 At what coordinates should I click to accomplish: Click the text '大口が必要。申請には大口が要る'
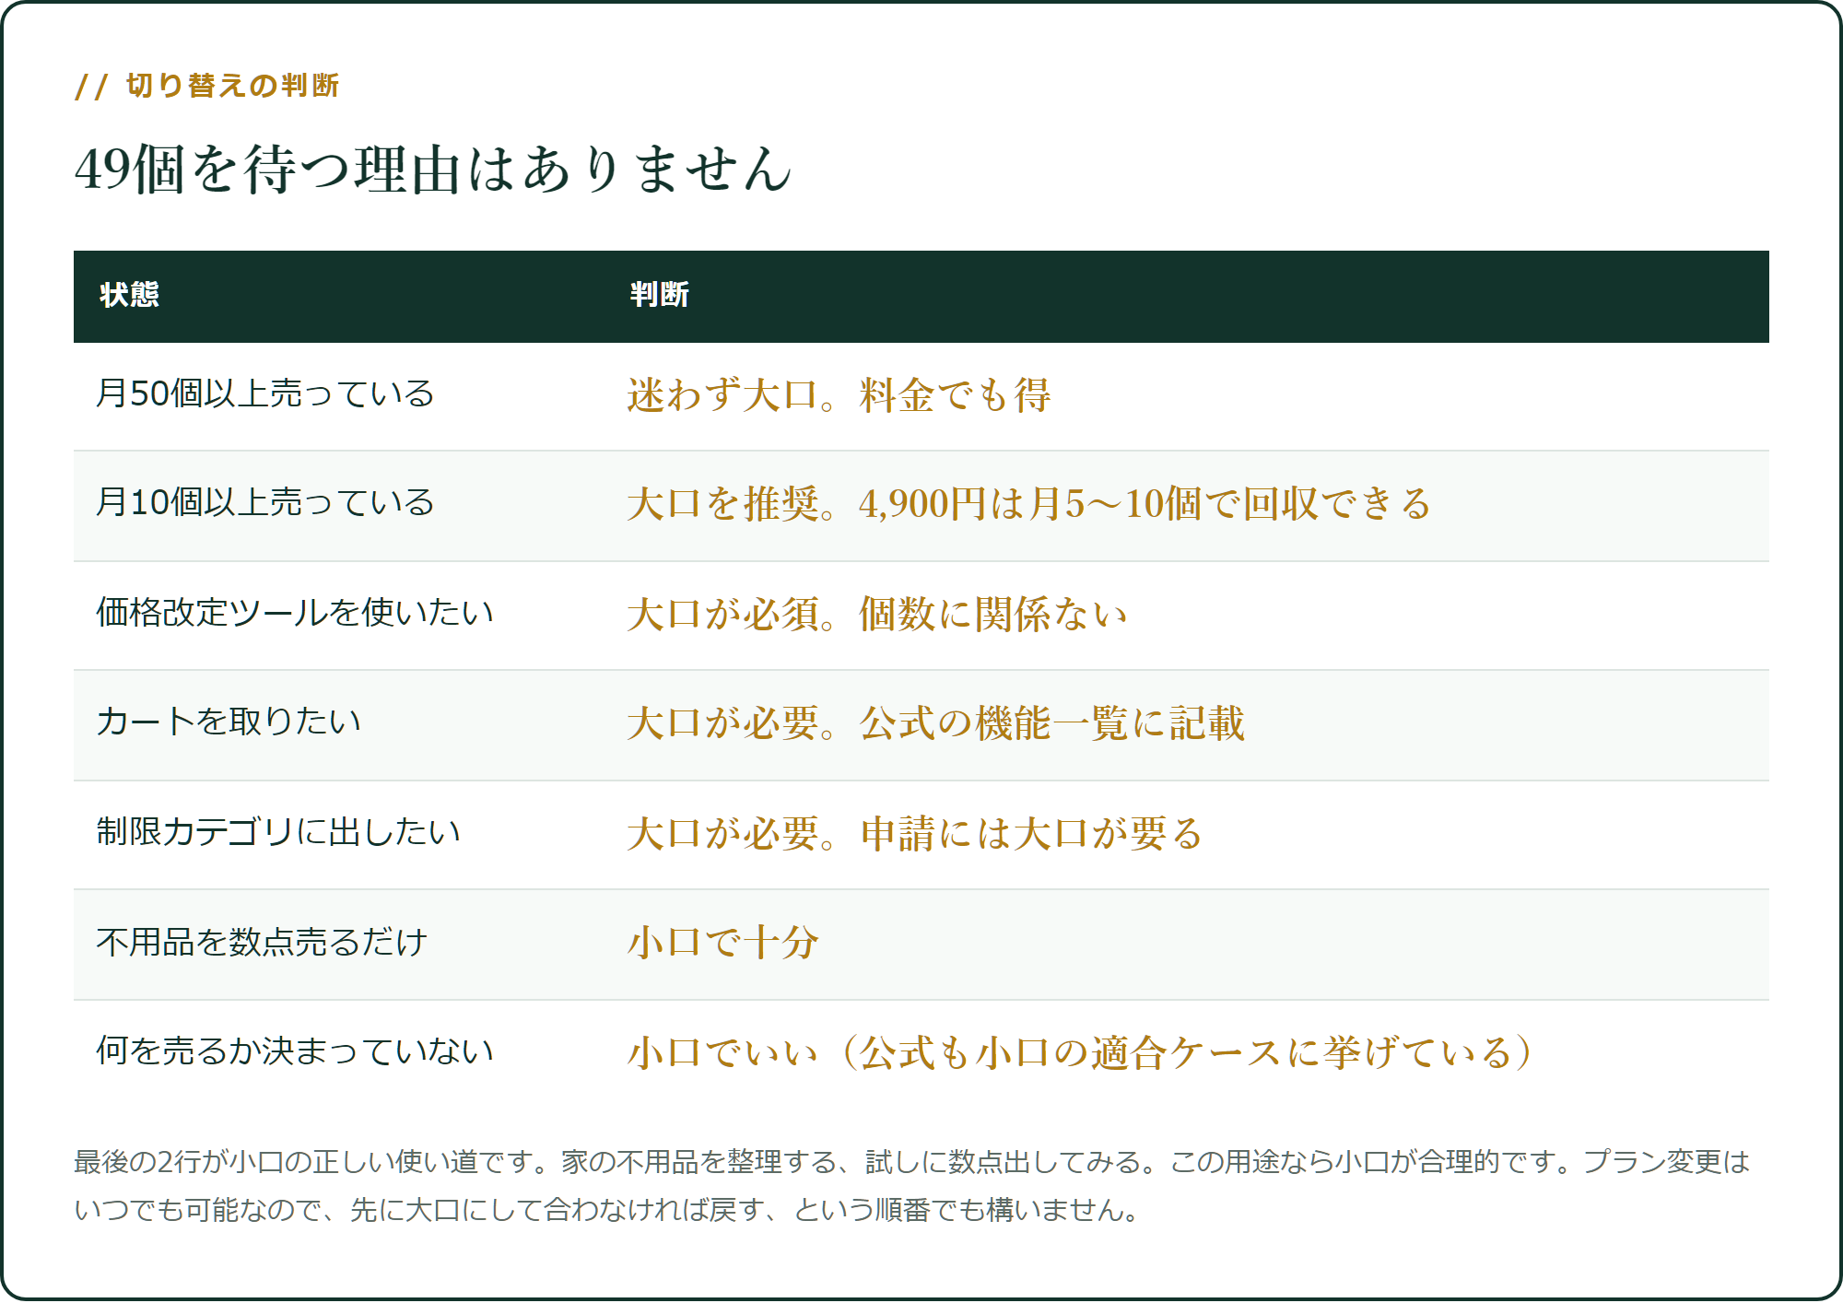(915, 833)
